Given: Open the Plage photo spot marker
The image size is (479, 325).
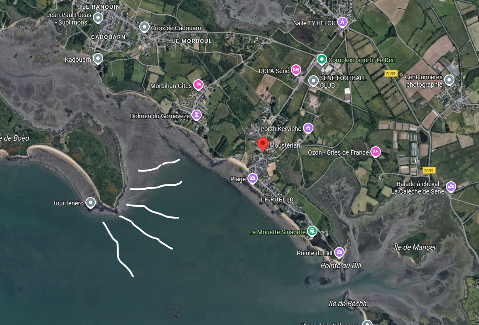Looking at the screenshot, I should pos(252,178).
